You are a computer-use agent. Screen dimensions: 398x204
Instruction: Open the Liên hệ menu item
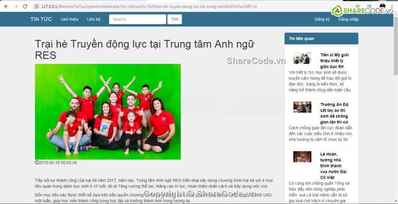(94, 19)
